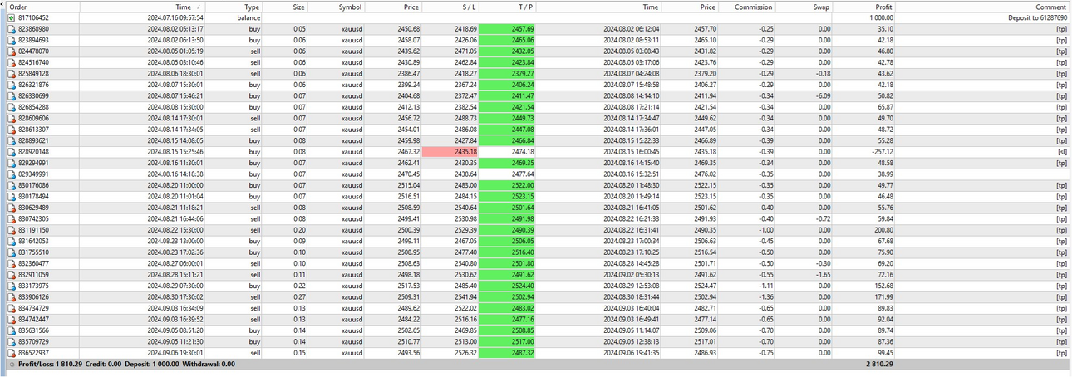Click the sell icon beside order 828613307

[11, 130]
